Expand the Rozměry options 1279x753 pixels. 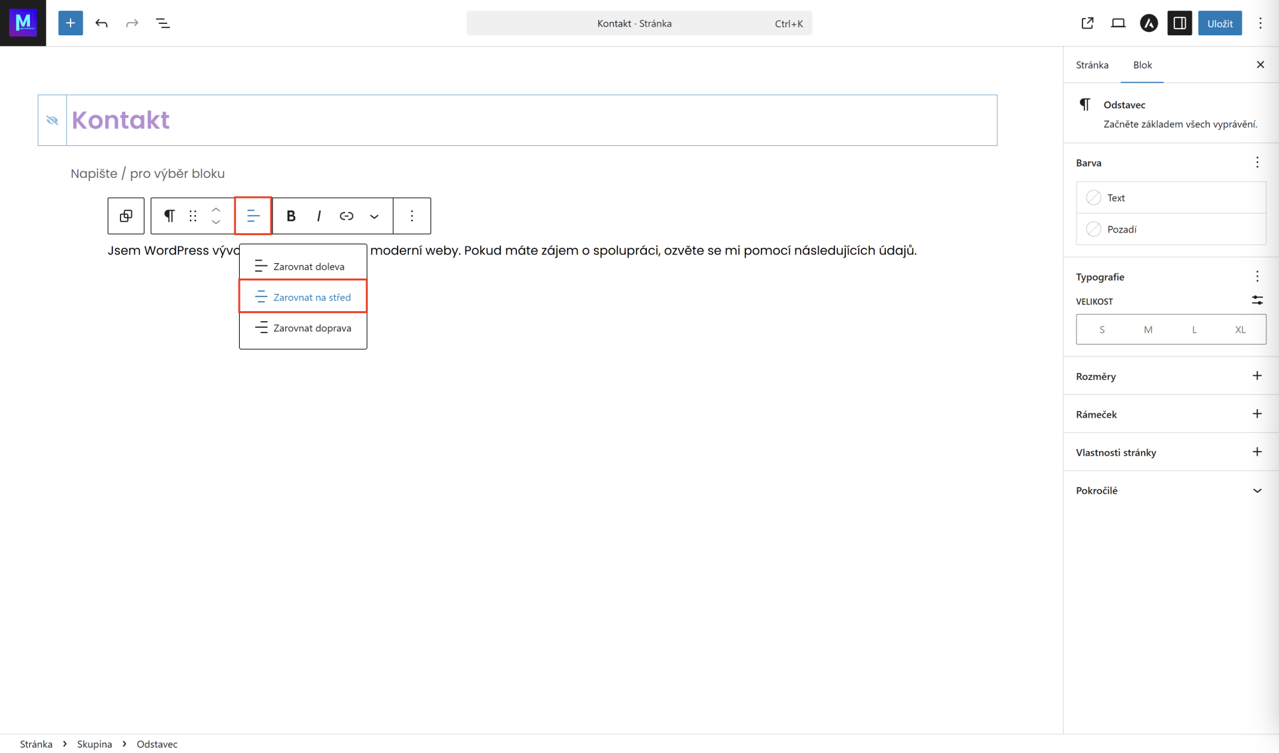pyautogui.click(x=1256, y=376)
